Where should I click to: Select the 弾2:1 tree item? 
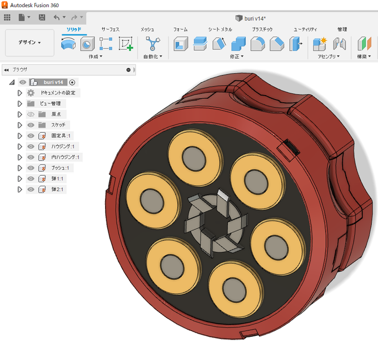[x=57, y=190]
